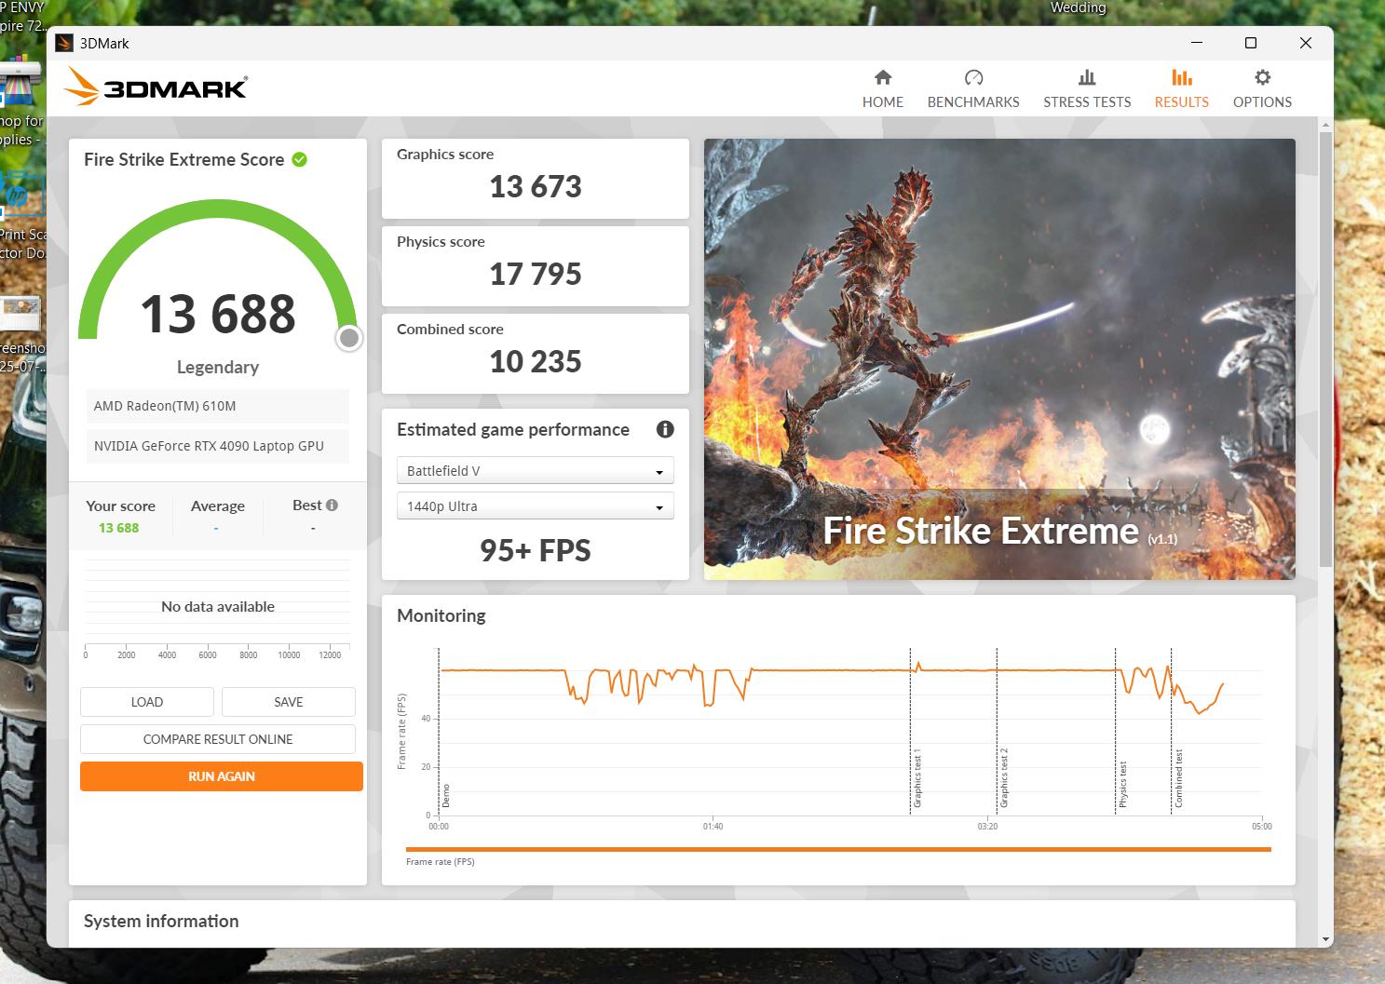Open the Options gear icon
The height and width of the screenshot is (984, 1385).
click(x=1262, y=77)
